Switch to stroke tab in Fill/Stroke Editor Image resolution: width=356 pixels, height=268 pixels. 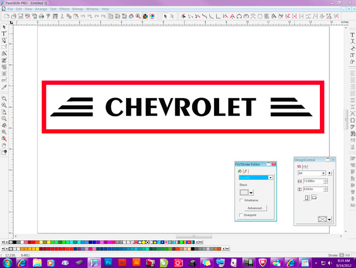coord(245,171)
